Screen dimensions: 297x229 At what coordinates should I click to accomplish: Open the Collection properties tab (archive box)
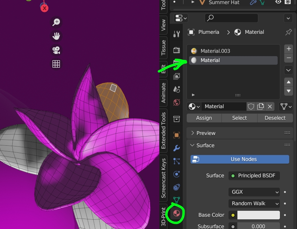pos(176,119)
